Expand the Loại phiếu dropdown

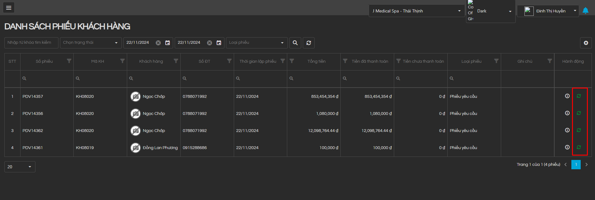pos(256,43)
